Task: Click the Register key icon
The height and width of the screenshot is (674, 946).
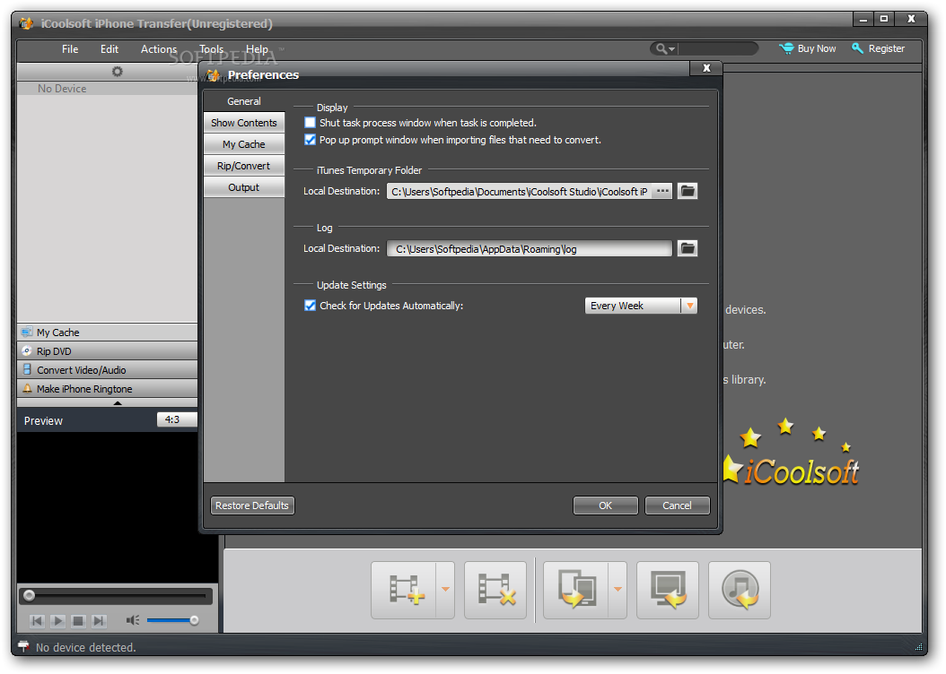Action: 857,48
